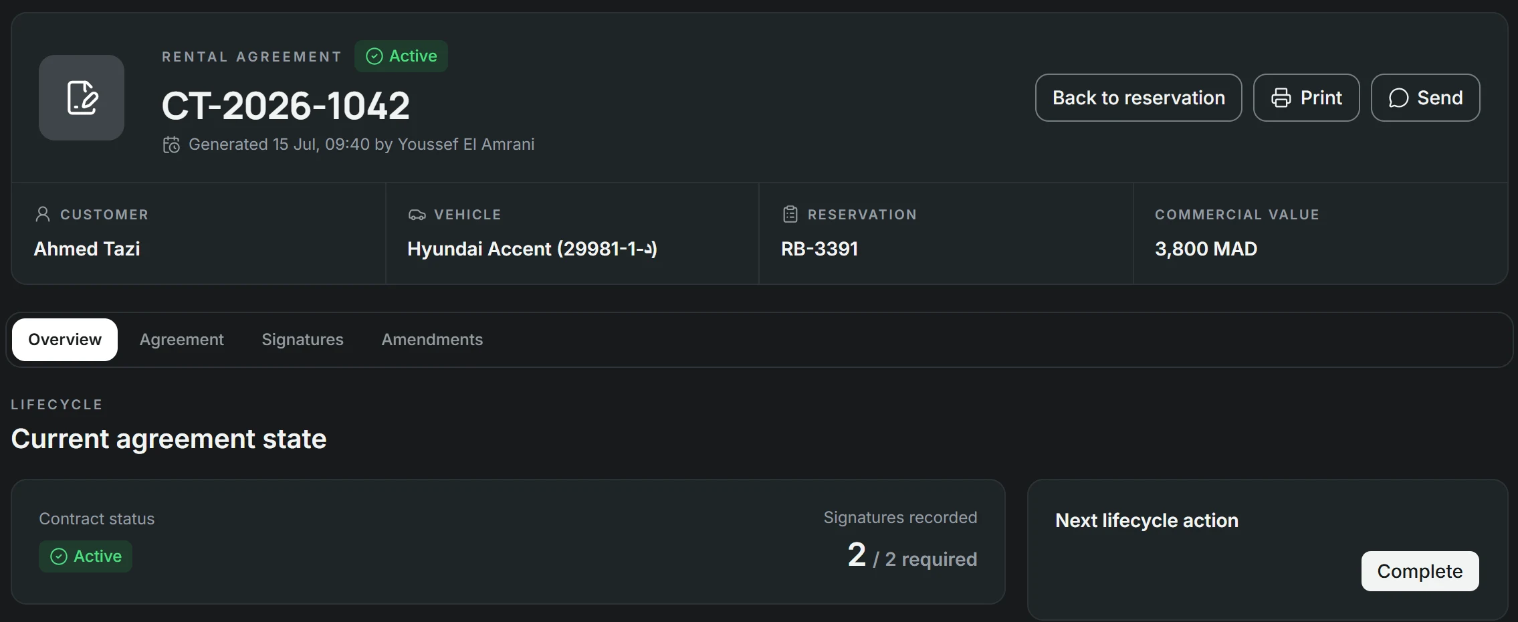This screenshot has height=622, width=1518.
Task: Click the contract number CT-2026-1042 heading
Action: point(286,106)
